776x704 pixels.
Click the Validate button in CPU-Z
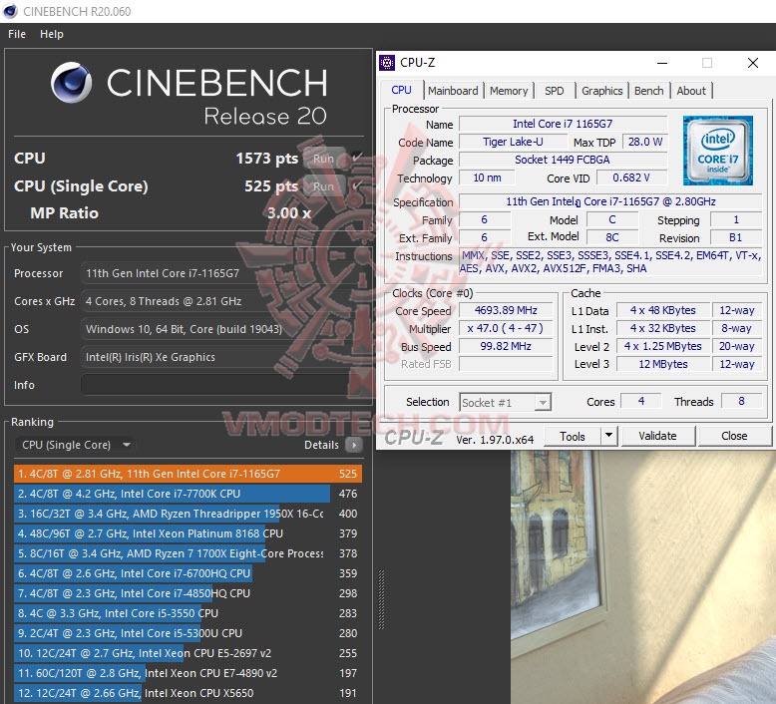[x=657, y=436]
